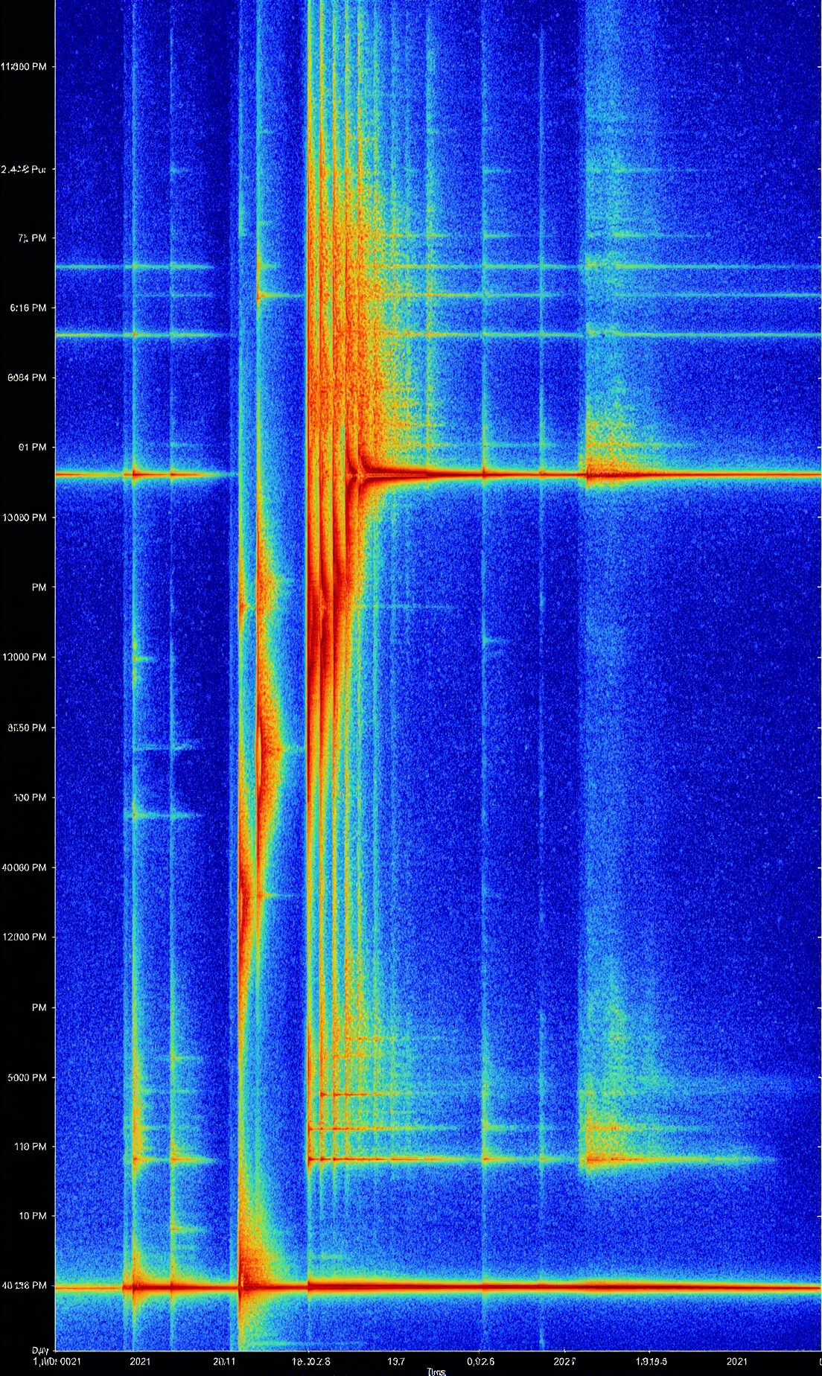Click the "61 PM" axis label
Viewport: 822px width, 1376px height.
pyautogui.click(x=32, y=447)
